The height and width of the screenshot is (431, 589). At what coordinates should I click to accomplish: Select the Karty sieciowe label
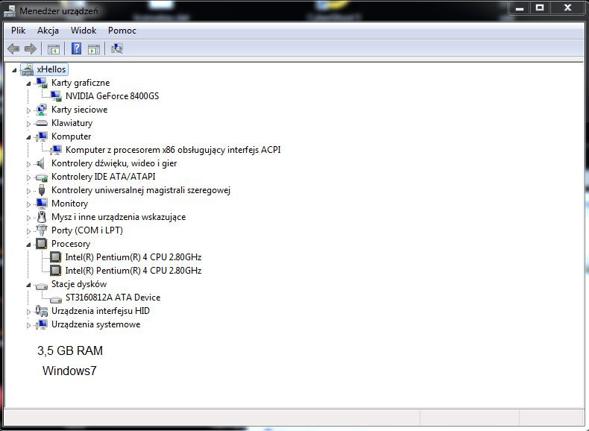click(x=79, y=110)
